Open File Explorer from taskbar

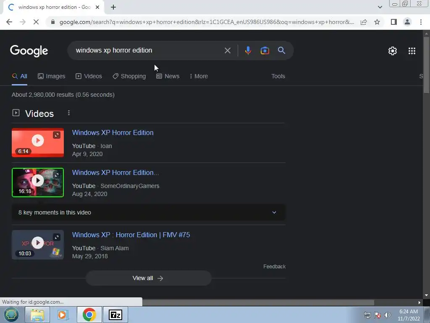tap(37, 315)
